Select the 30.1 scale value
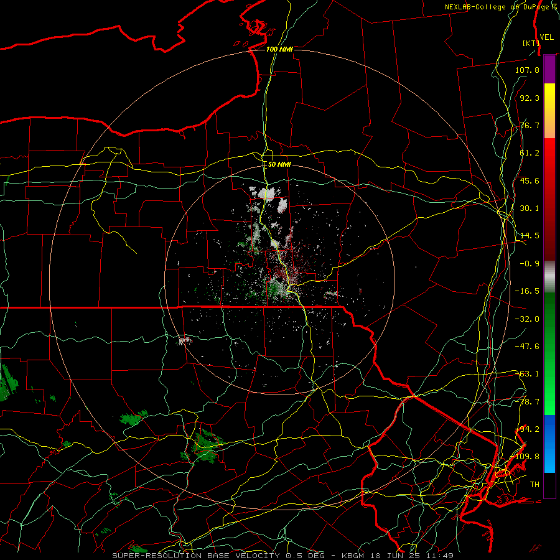 (530, 208)
